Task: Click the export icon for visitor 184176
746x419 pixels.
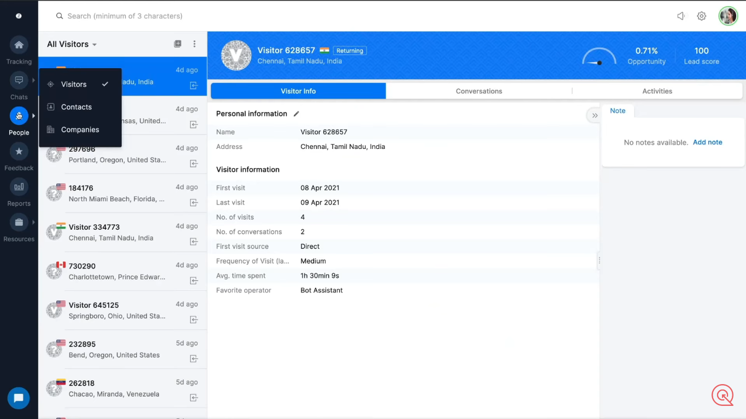Action: click(194, 202)
